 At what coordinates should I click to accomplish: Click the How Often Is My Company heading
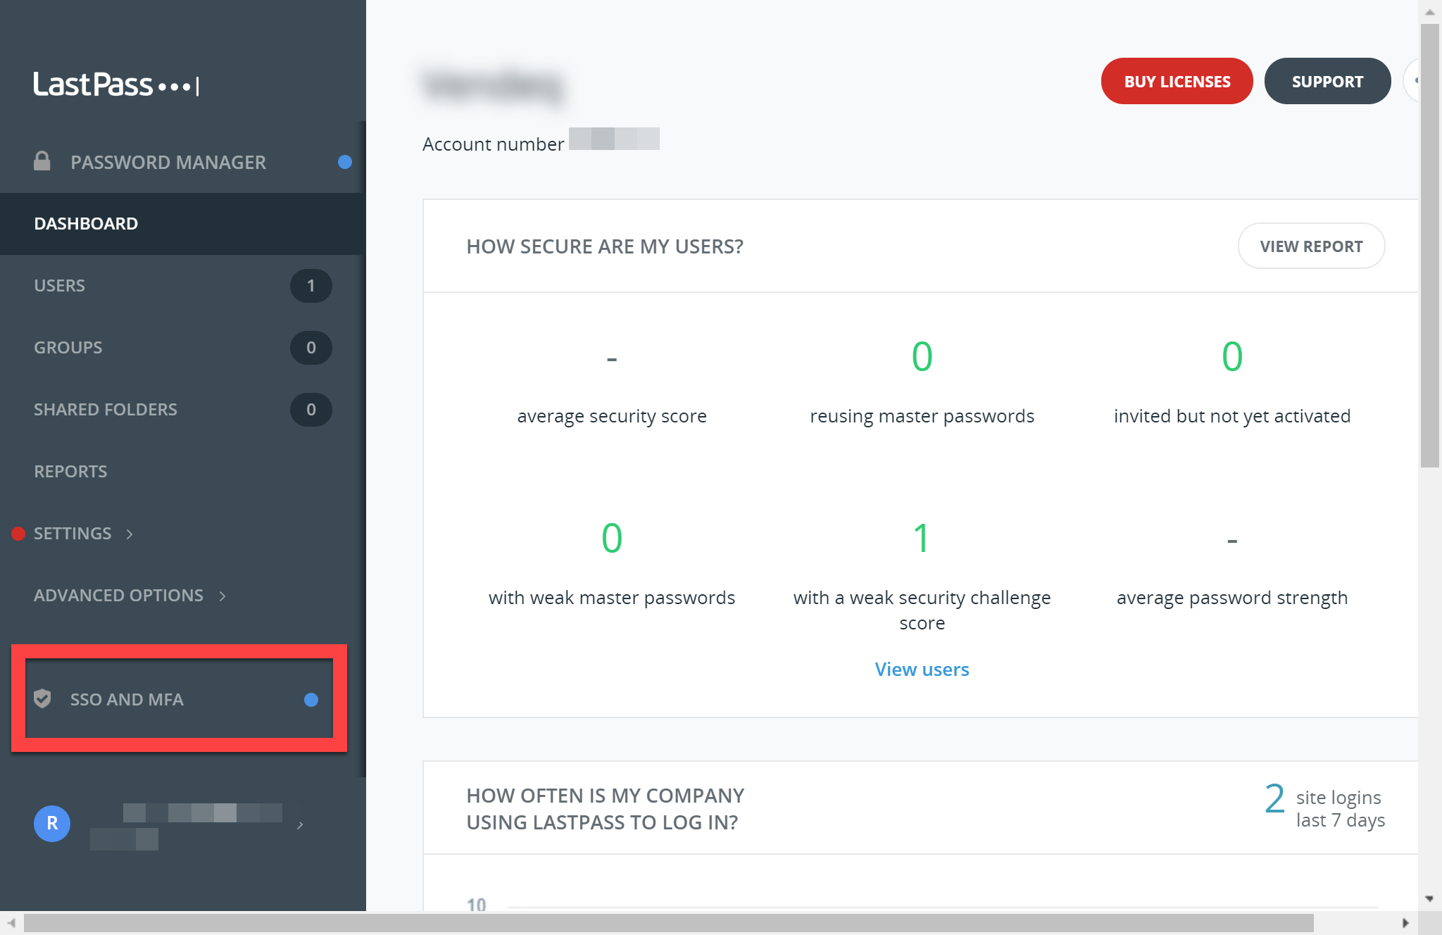(x=605, y=809)
